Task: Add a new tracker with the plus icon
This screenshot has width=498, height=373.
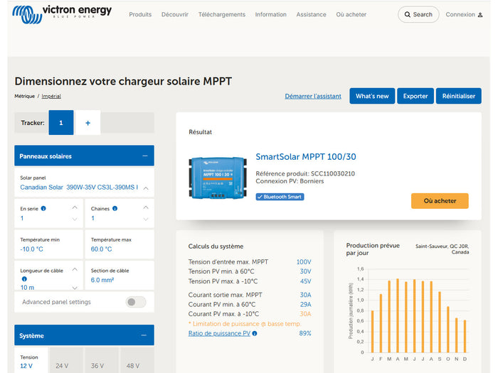Action: tap(88, 123)
